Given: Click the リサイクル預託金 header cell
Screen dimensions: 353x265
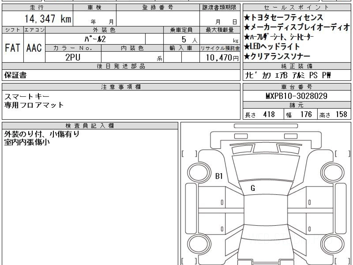Looking at the screenshot, I should coord(220,48).
